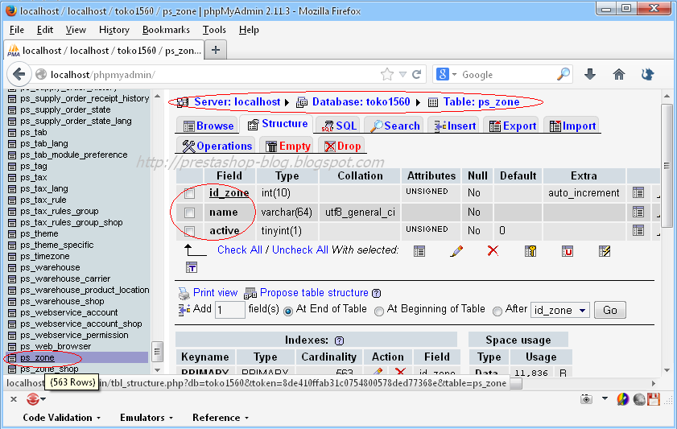Browse values icon in id_zone row
The width and height of the screenshot is (677, 429).
point(638,192)
